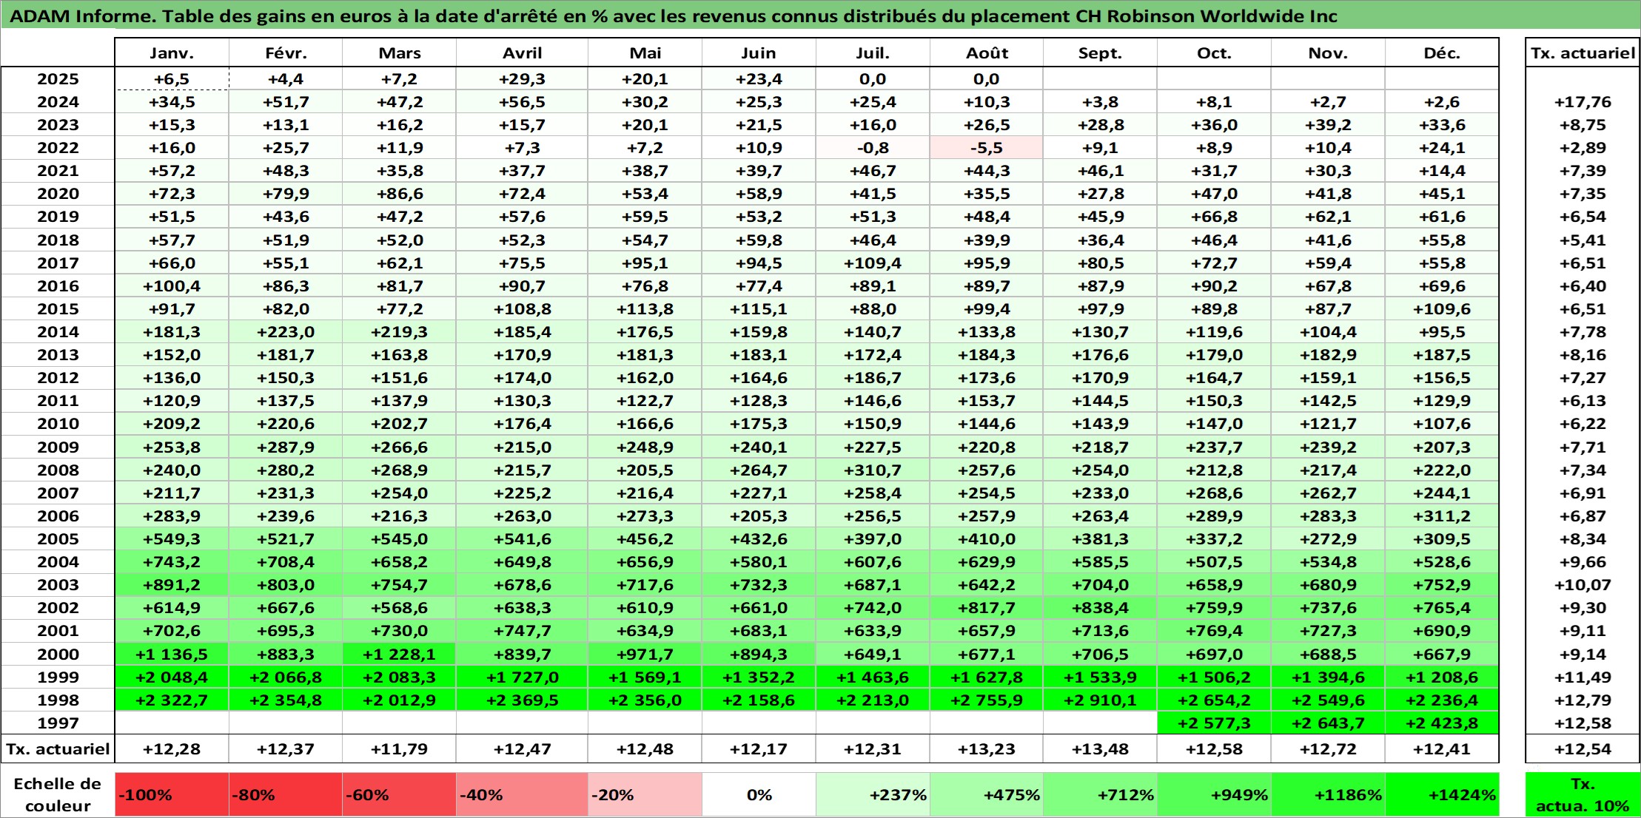The width and height of the screenshot is (1641, 818).
Task: Select the +11,79 Mars actuarial rate
Action: [x=399, y=749]
